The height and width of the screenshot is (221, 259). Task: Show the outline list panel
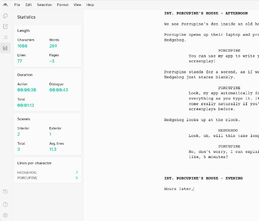5,37
